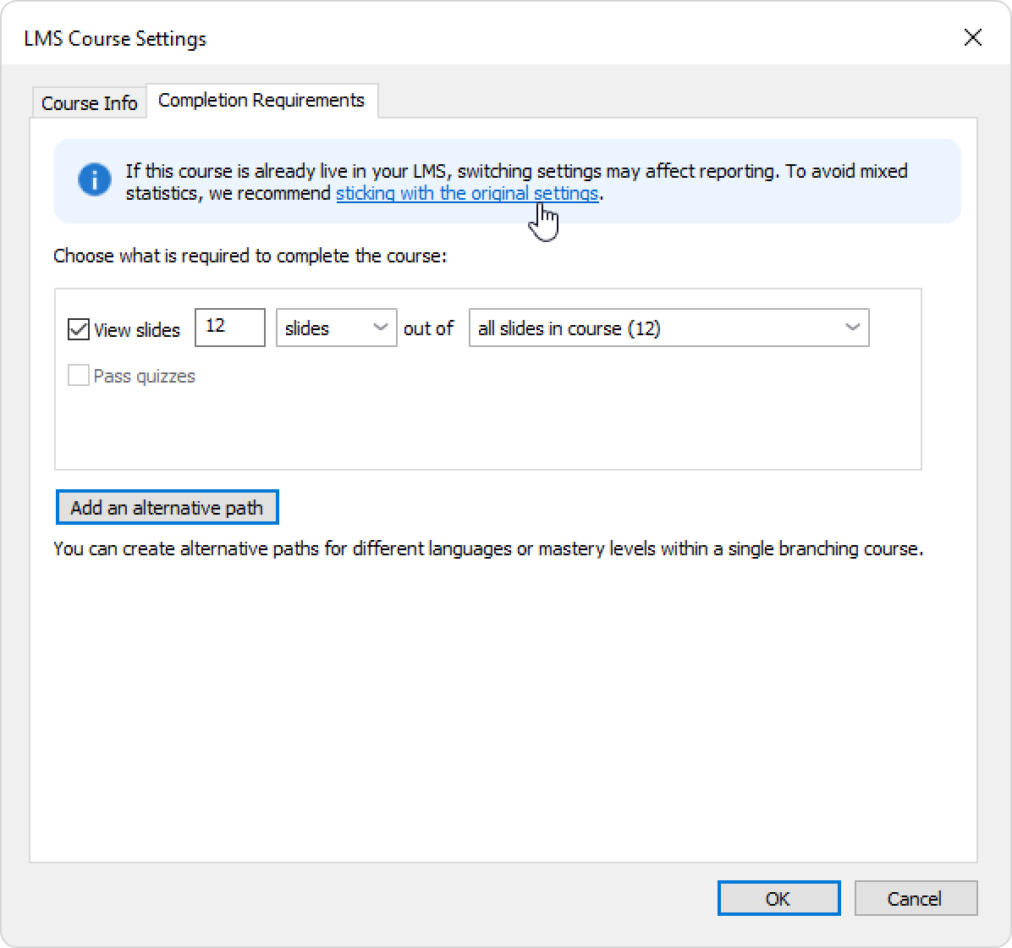Screen dimensions: 1012x948
Task: Close the LMS Course Settings dialog
Action: 972,37
